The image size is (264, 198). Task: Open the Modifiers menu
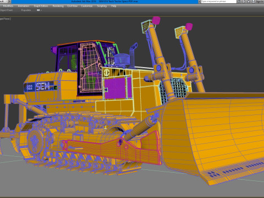point(8,6)
